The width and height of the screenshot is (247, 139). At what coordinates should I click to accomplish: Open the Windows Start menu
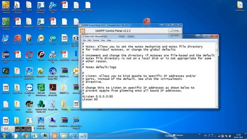point(4,136)
